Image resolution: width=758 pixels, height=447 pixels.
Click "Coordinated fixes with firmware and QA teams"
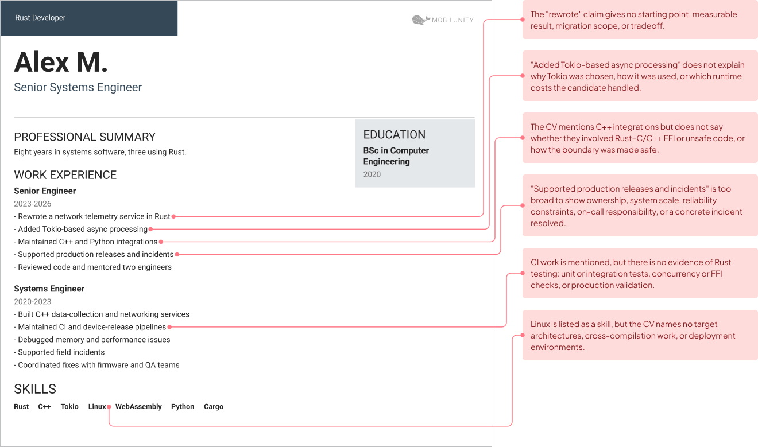click(96, 365)
